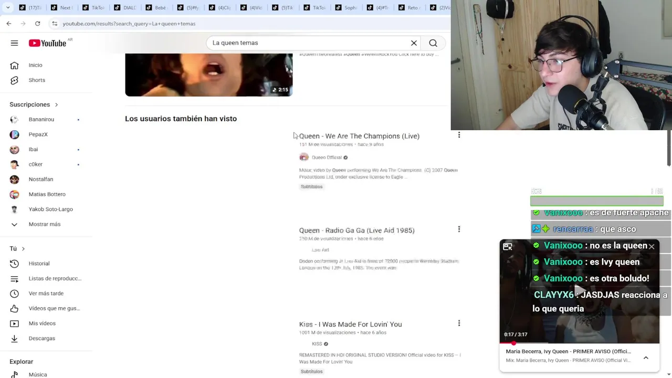Seek on the miniplayer red progress bar
The height and width of the screenshot is (378, 672).
579,343
